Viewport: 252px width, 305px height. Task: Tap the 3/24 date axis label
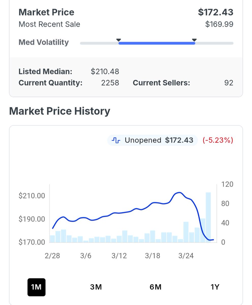186,256
